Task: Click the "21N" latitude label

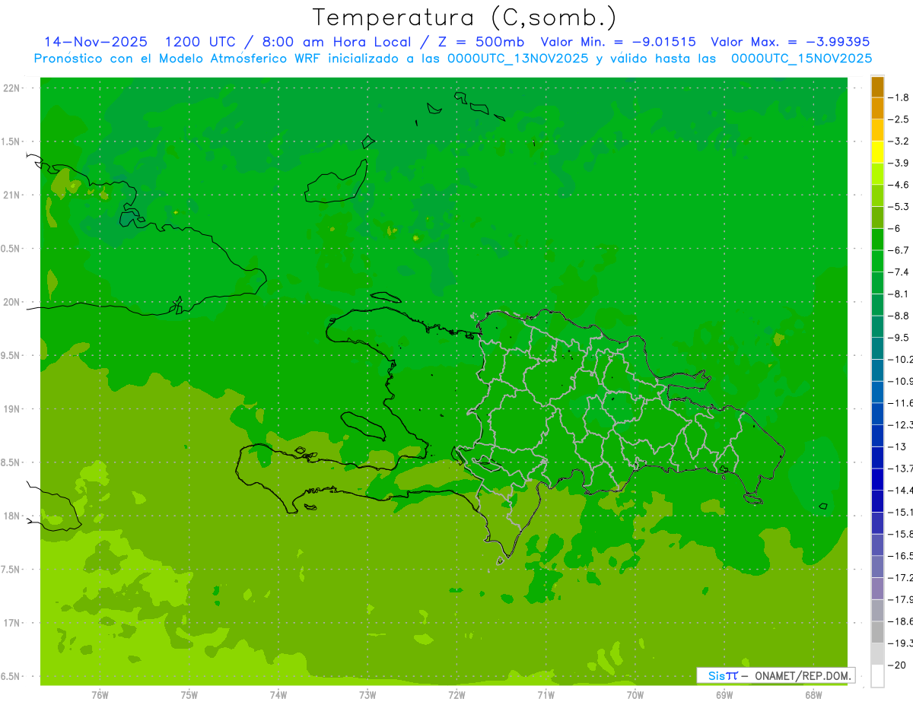Action: pos(12,195)
